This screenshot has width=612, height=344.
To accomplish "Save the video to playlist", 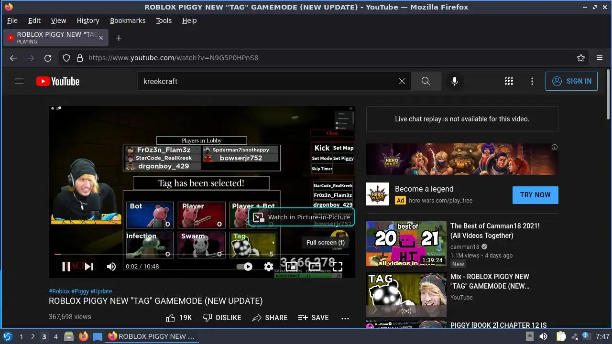I will pos(313,318).
